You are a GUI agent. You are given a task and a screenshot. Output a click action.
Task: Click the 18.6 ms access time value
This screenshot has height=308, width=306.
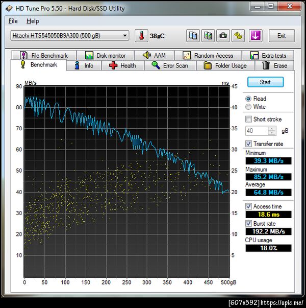(268, 215)
